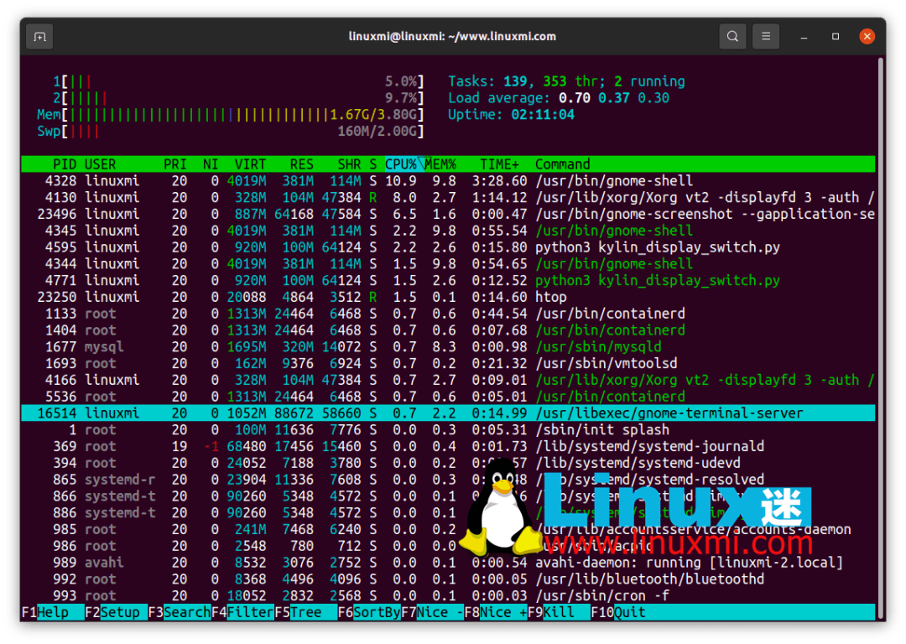Sort by the Command column header
The width and height of the screenshot is (906, 644).
[562, 164]
